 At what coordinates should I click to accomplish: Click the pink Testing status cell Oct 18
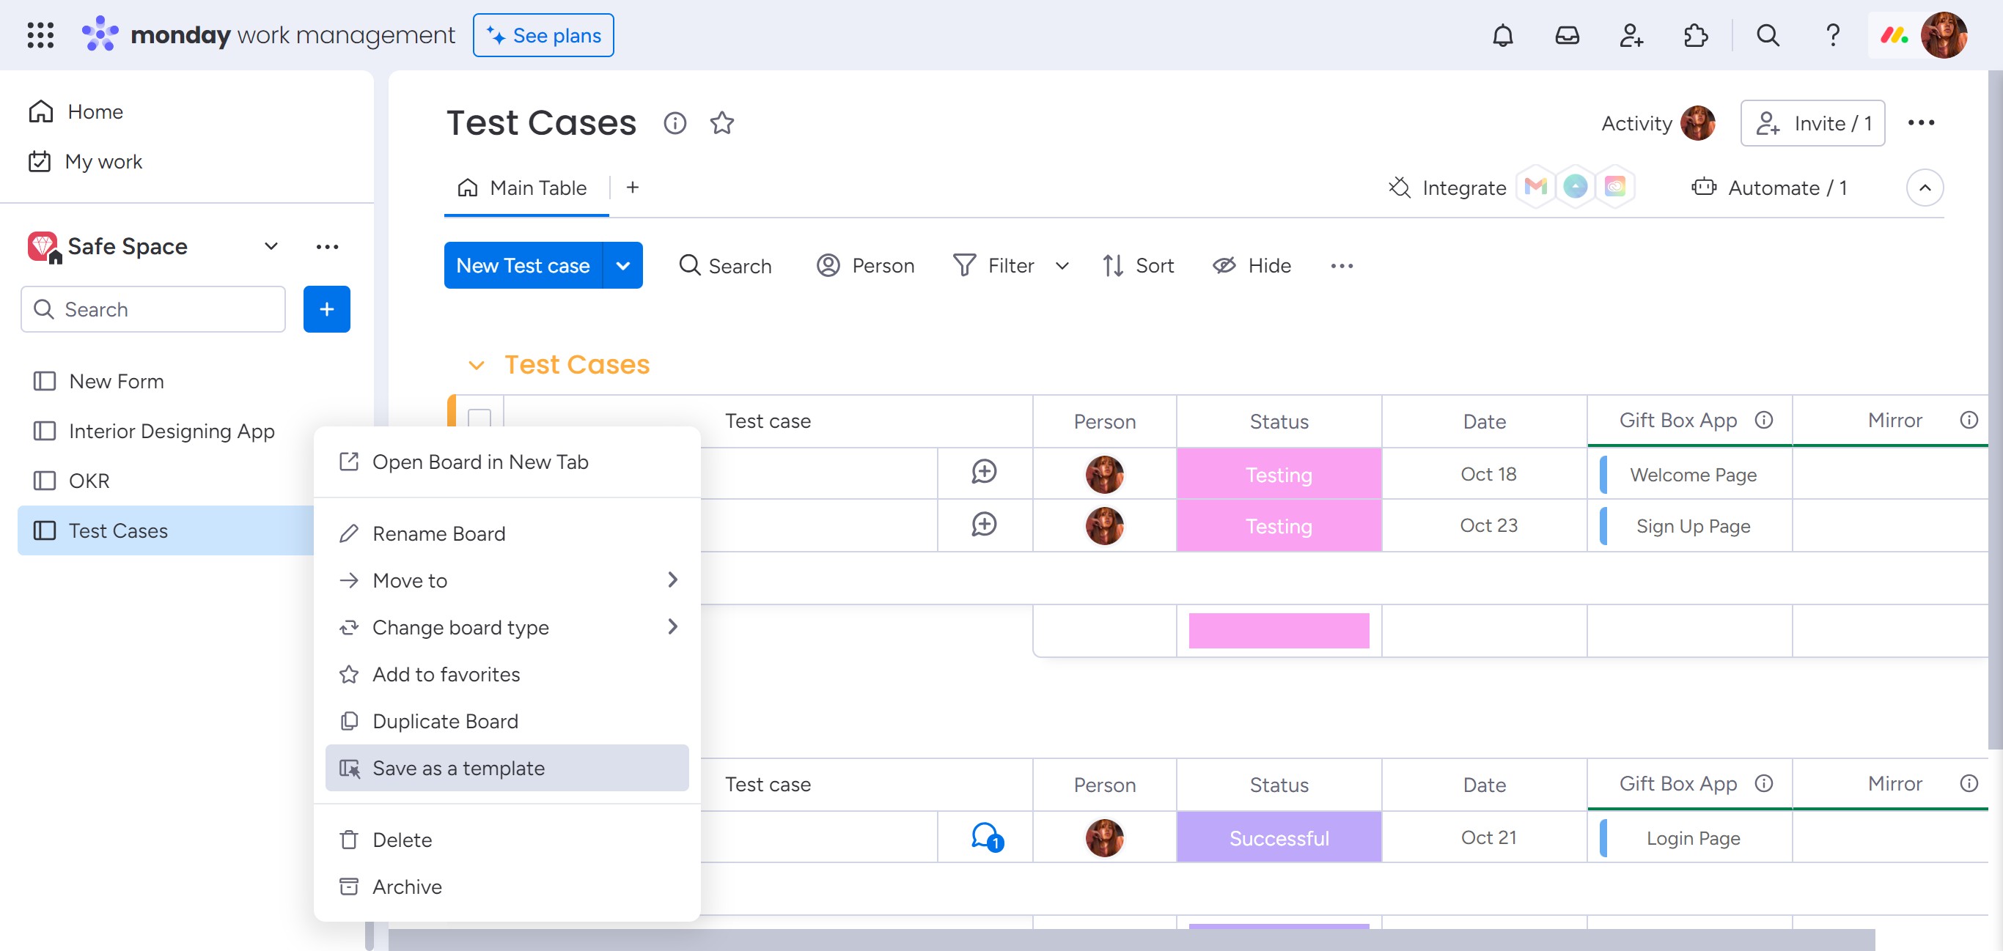[x=1279, y=474]
